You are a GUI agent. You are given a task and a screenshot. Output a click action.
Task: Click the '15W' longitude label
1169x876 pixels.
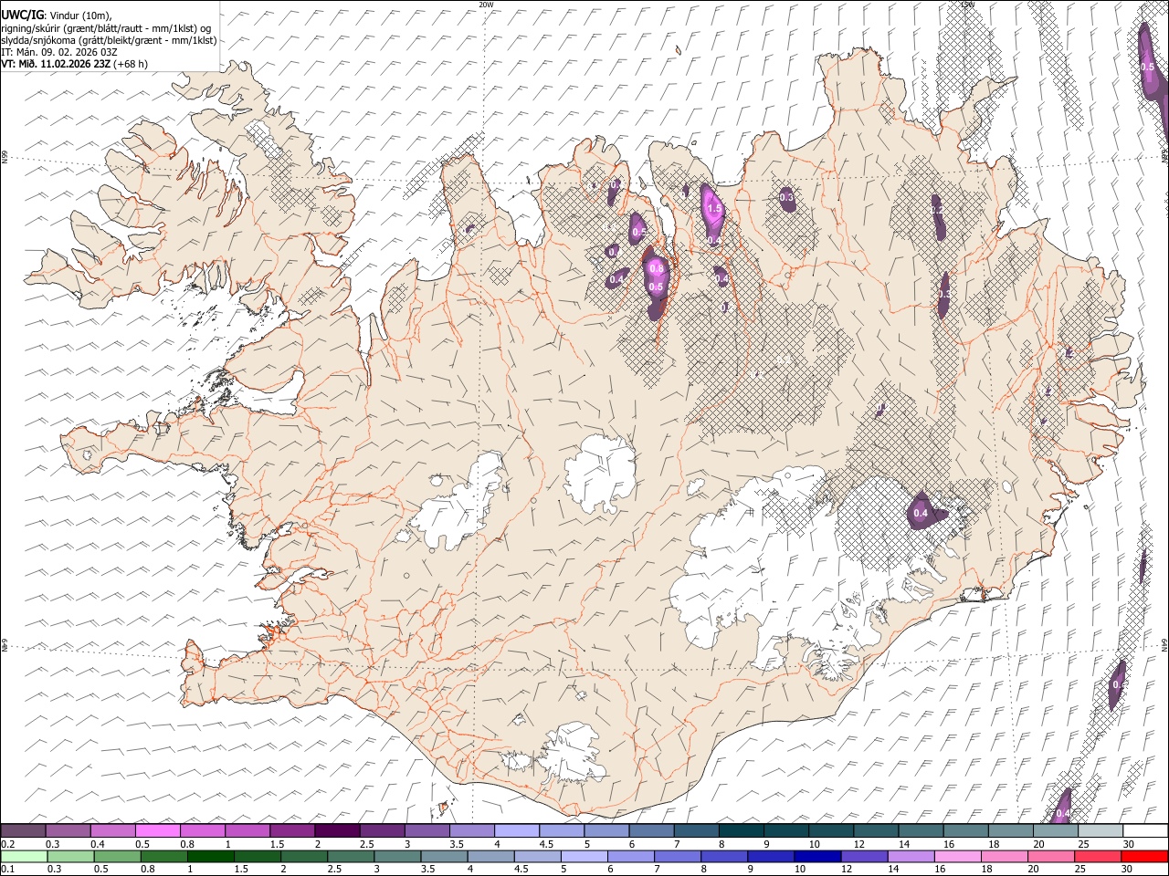(x=968, y=5)
